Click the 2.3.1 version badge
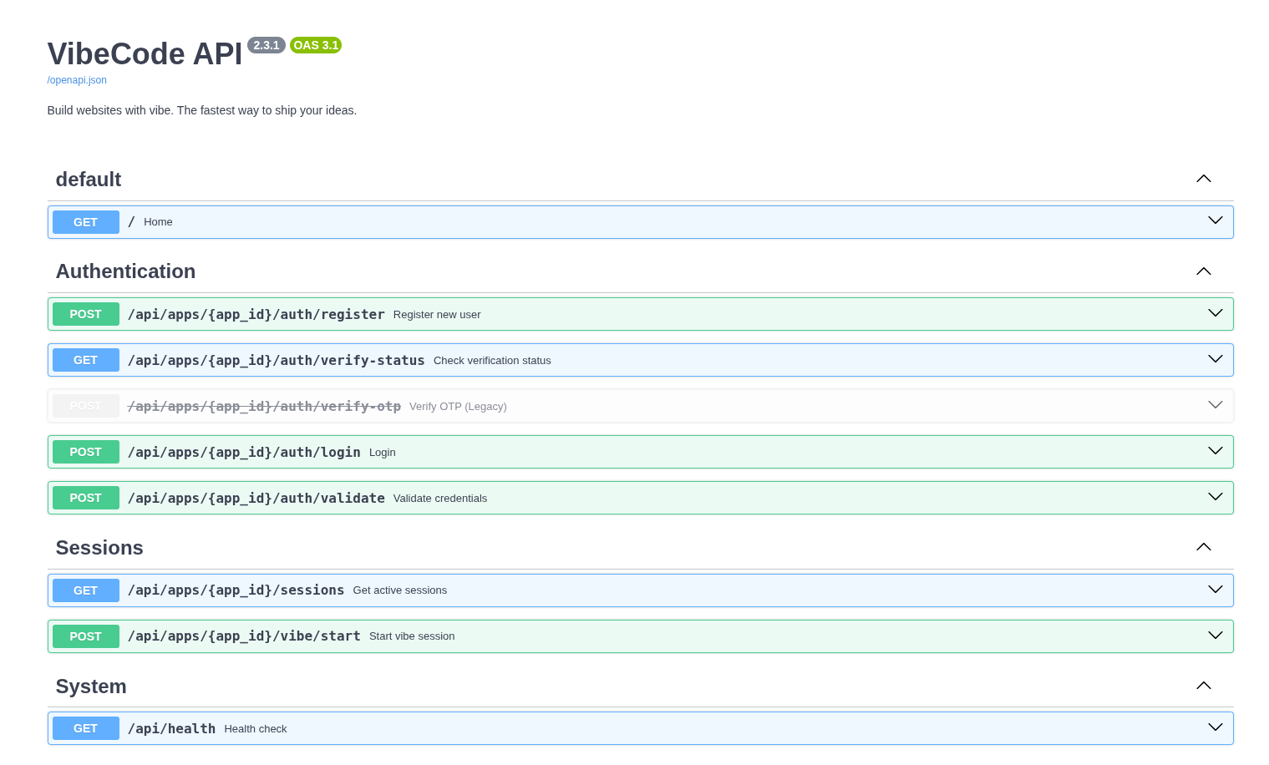 pos(266,45)
